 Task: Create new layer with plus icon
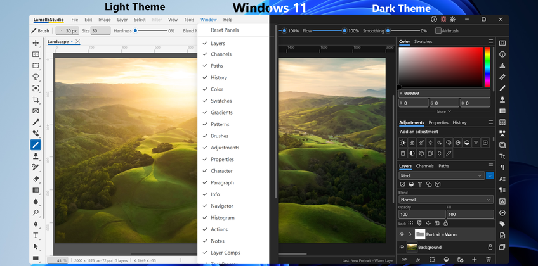475,260
